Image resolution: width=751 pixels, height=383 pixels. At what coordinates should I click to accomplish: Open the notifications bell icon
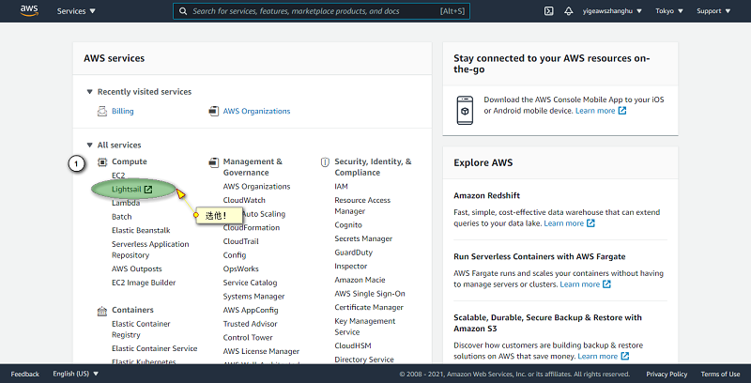pyautogui.click(x=569, y=11)
